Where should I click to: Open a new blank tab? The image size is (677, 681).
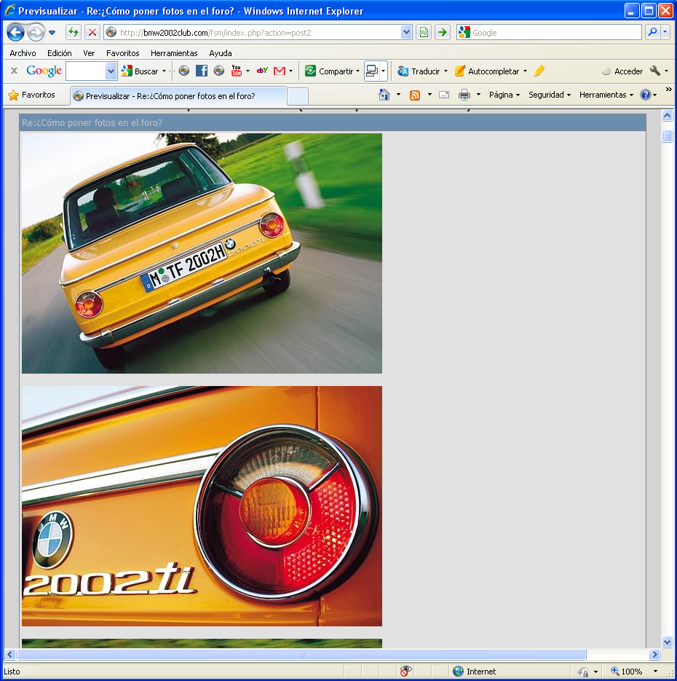(298, 96)
